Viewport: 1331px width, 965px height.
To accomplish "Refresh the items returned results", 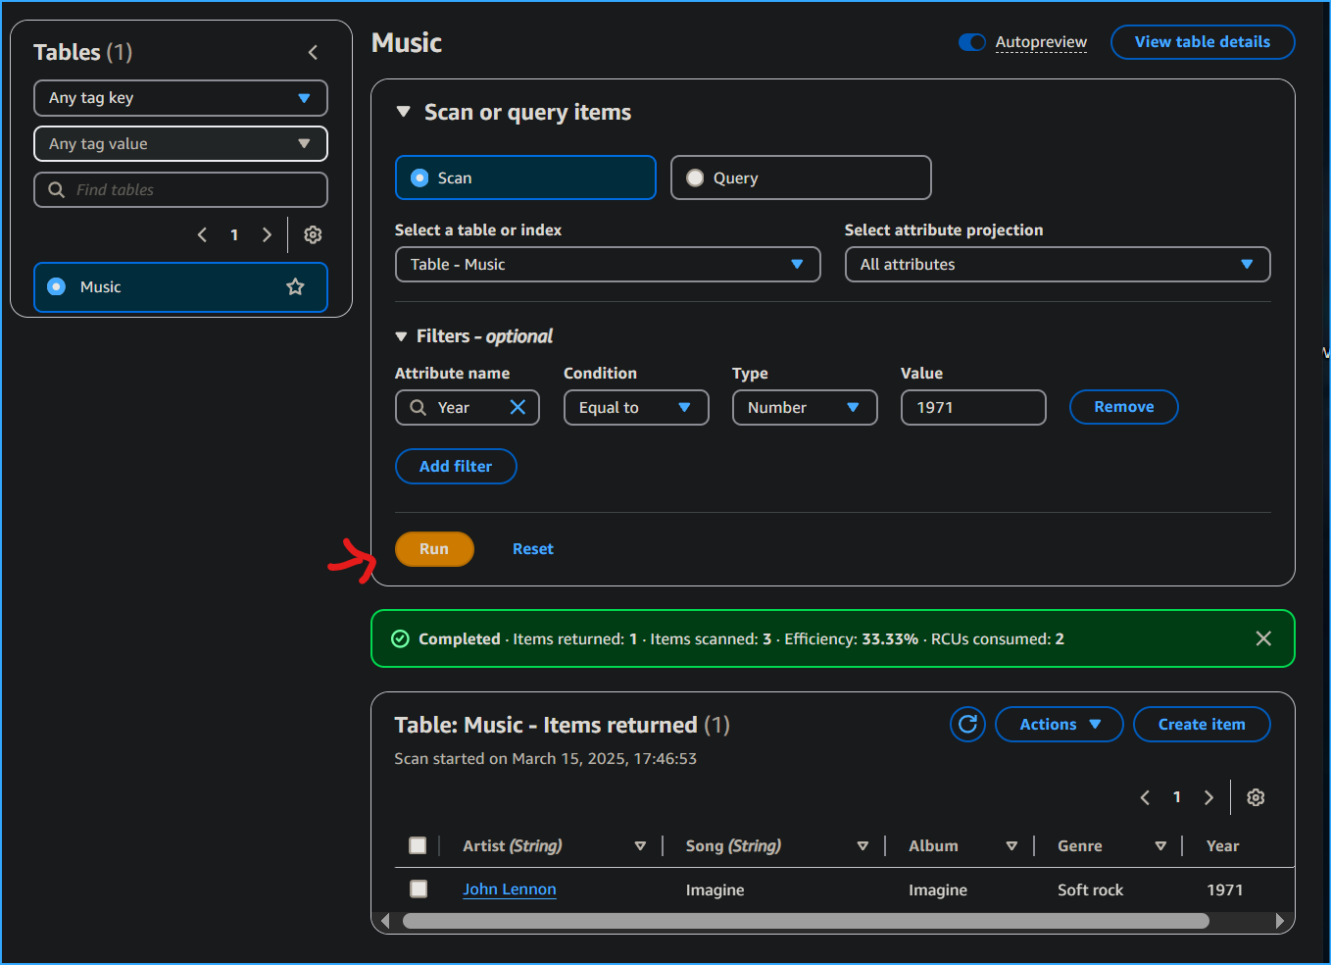I will (967, 725).
